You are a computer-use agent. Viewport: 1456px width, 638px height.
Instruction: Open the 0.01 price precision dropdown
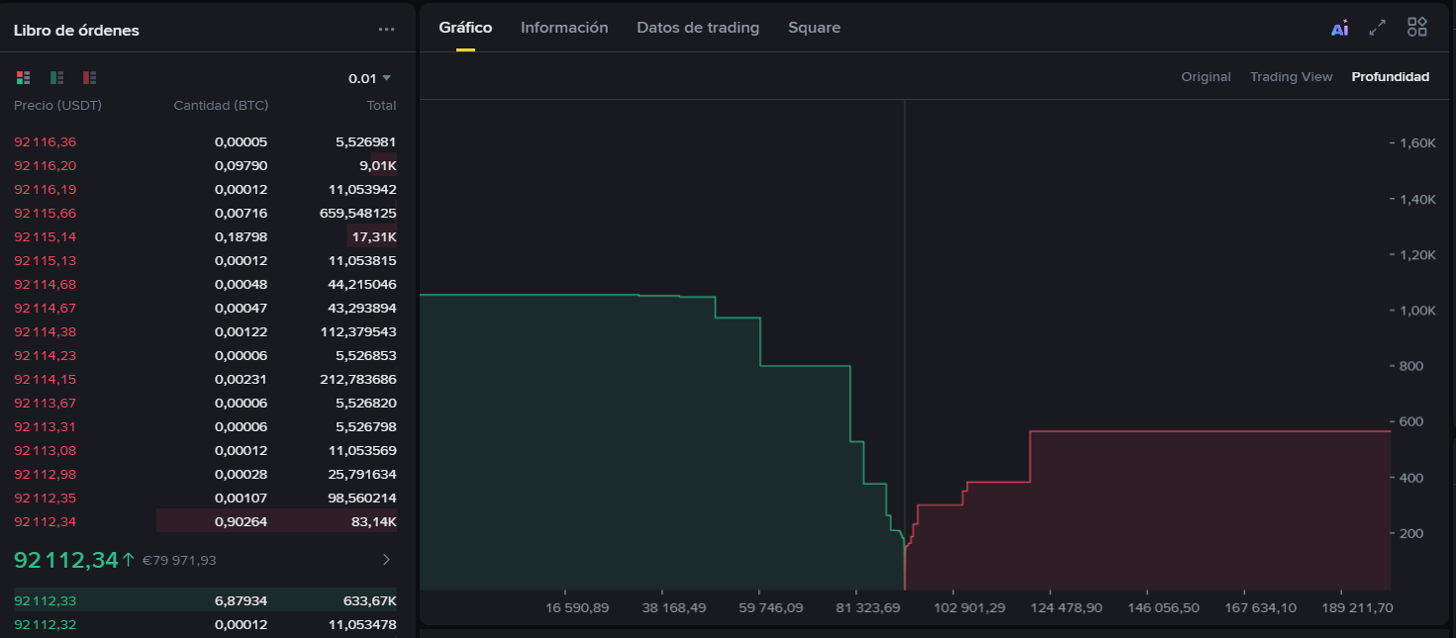[369, 78]
